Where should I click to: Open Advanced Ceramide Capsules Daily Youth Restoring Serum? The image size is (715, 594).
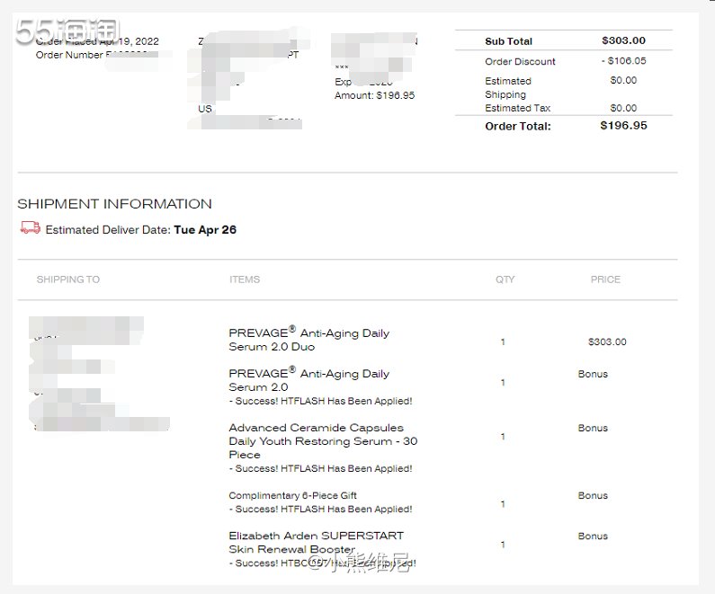[323, 441]
